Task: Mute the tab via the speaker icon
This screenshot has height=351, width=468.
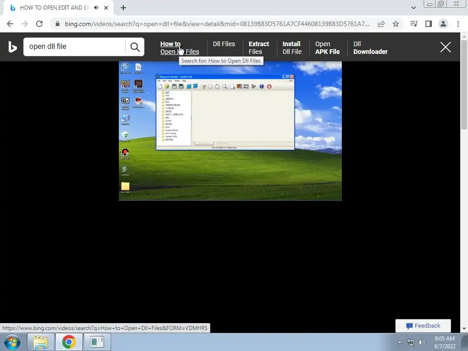Action: (96, 8)
